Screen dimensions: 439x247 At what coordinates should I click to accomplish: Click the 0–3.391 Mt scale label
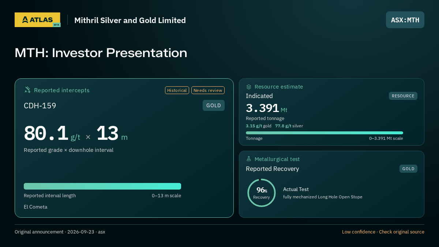pos(386,138)
